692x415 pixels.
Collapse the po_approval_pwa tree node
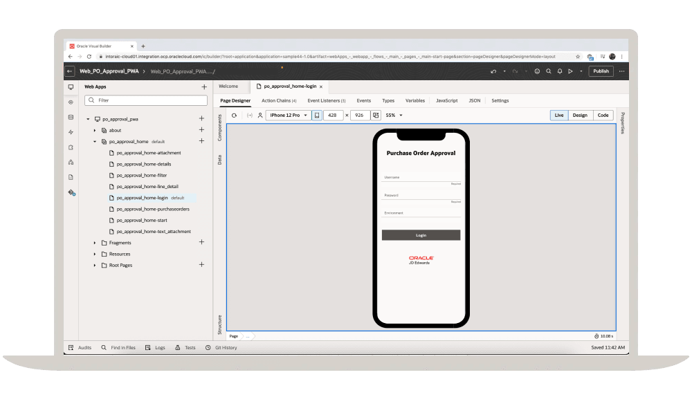tap(89, 119)
